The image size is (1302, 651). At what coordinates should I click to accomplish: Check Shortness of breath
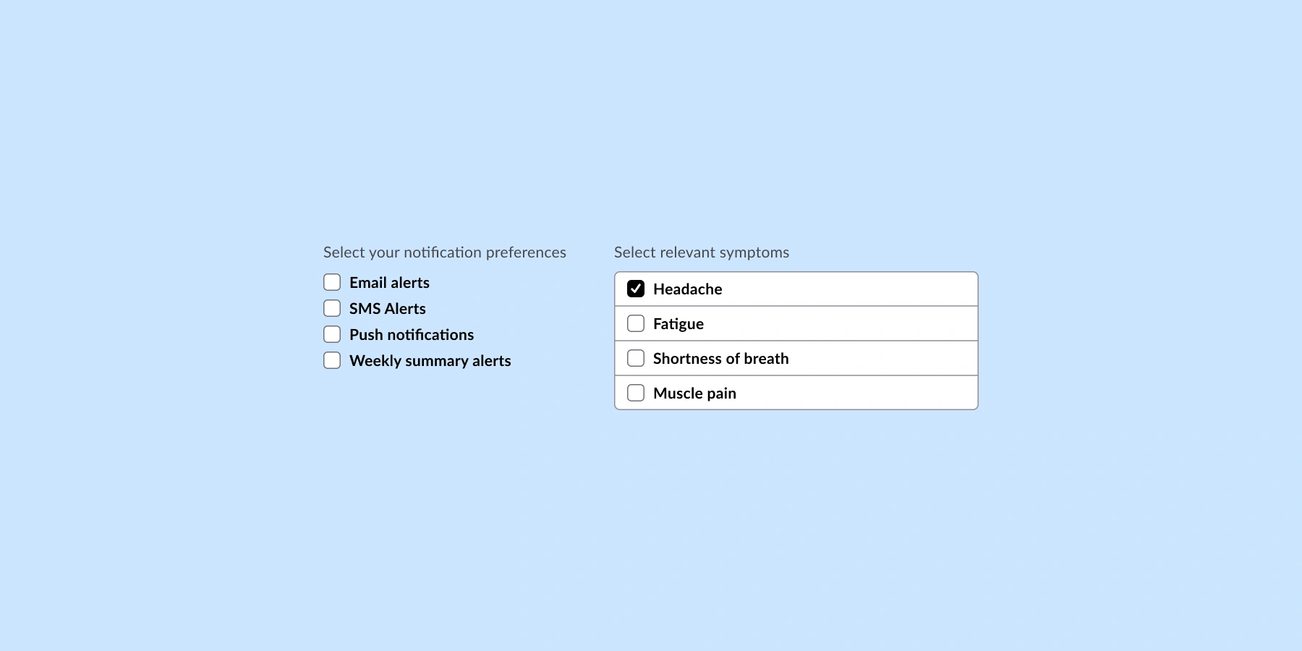click(636, 358)
